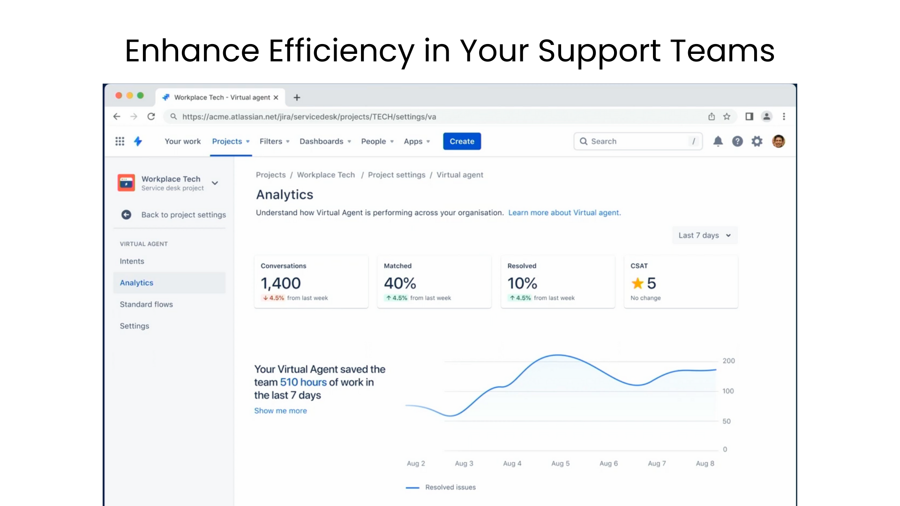Select Intents in the sidebar
Viewport: 900px width, 506px height.
[x=132, y=261]
